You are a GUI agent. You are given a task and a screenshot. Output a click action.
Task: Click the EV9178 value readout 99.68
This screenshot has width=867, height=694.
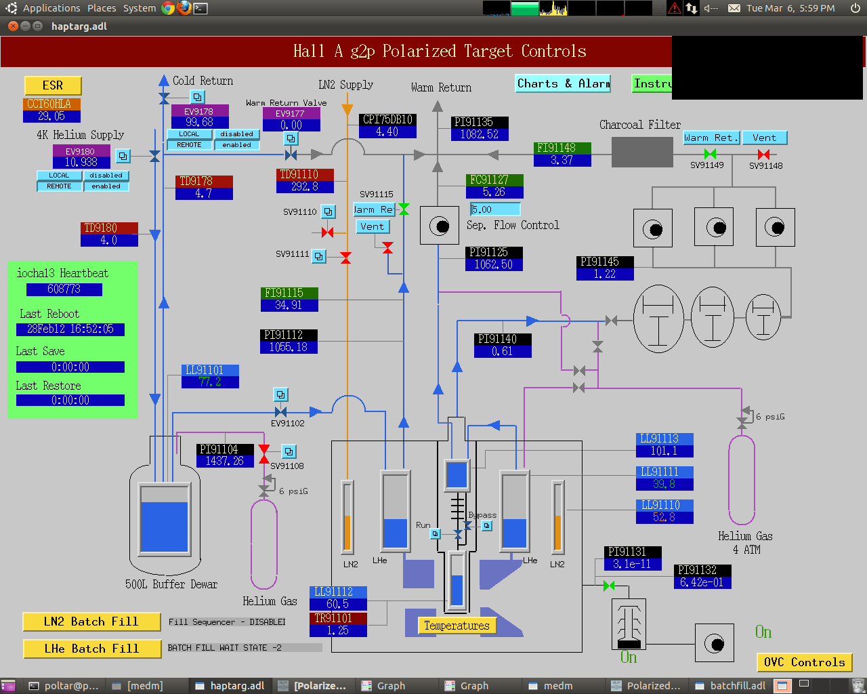point(200,123)
